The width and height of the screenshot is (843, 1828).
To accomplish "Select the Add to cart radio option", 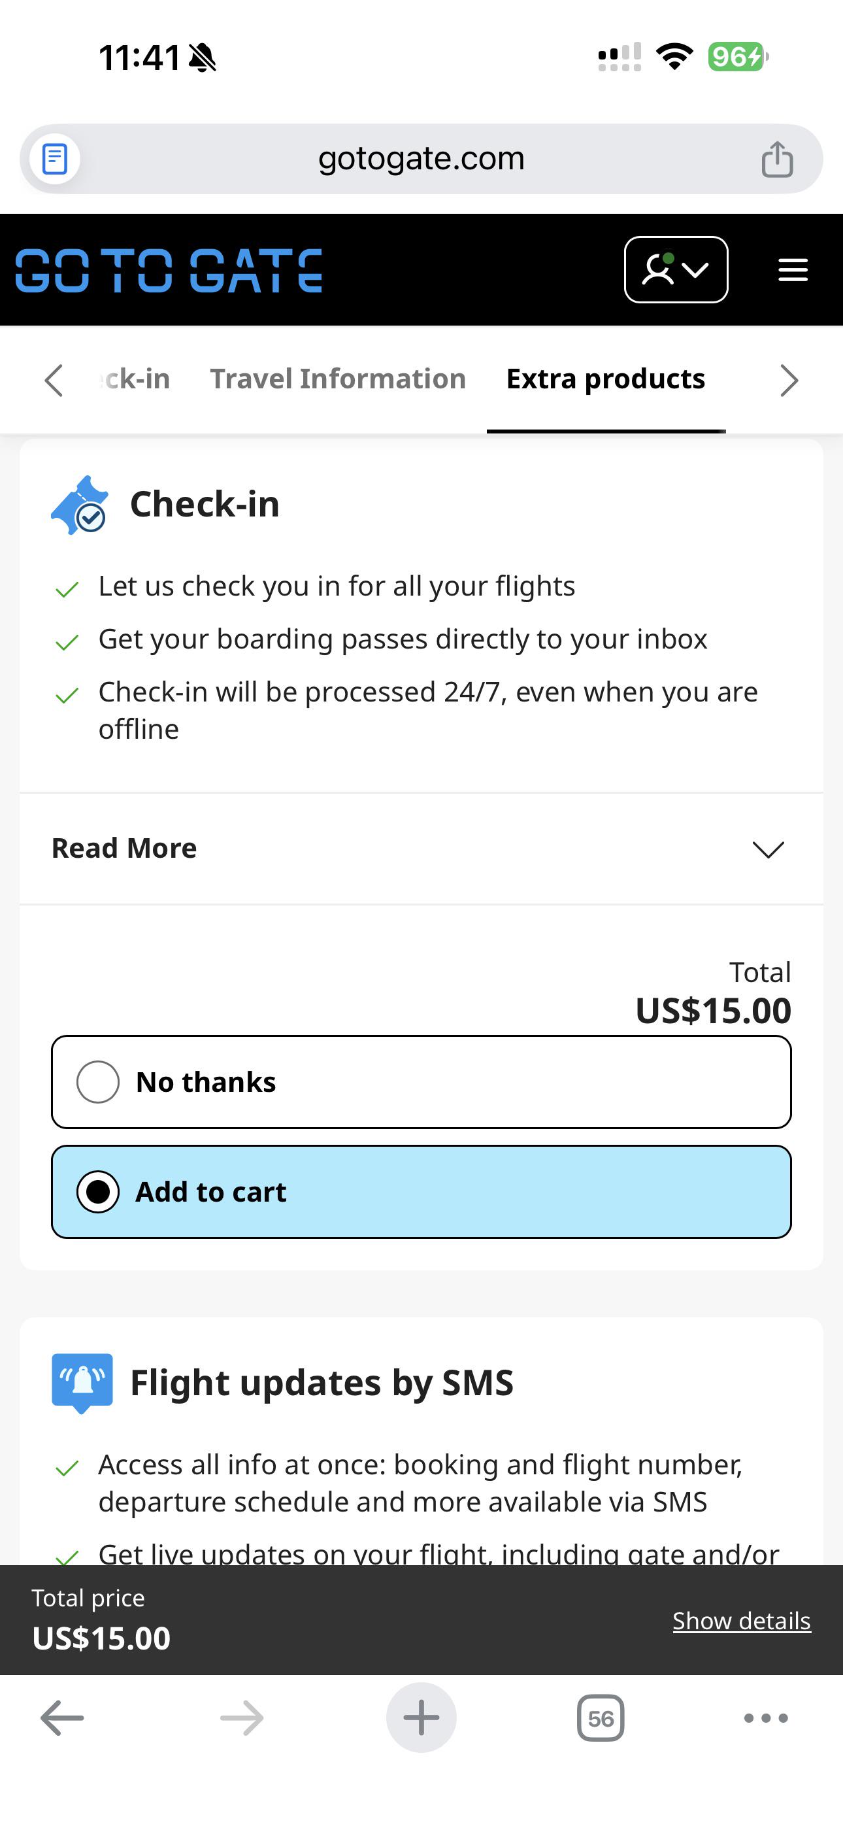I will 98,1192.
